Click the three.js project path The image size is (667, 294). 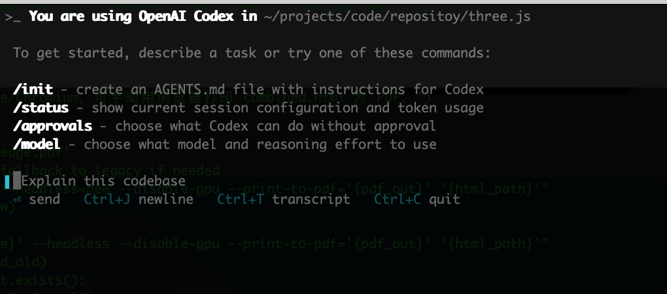[x=398, y=17]
